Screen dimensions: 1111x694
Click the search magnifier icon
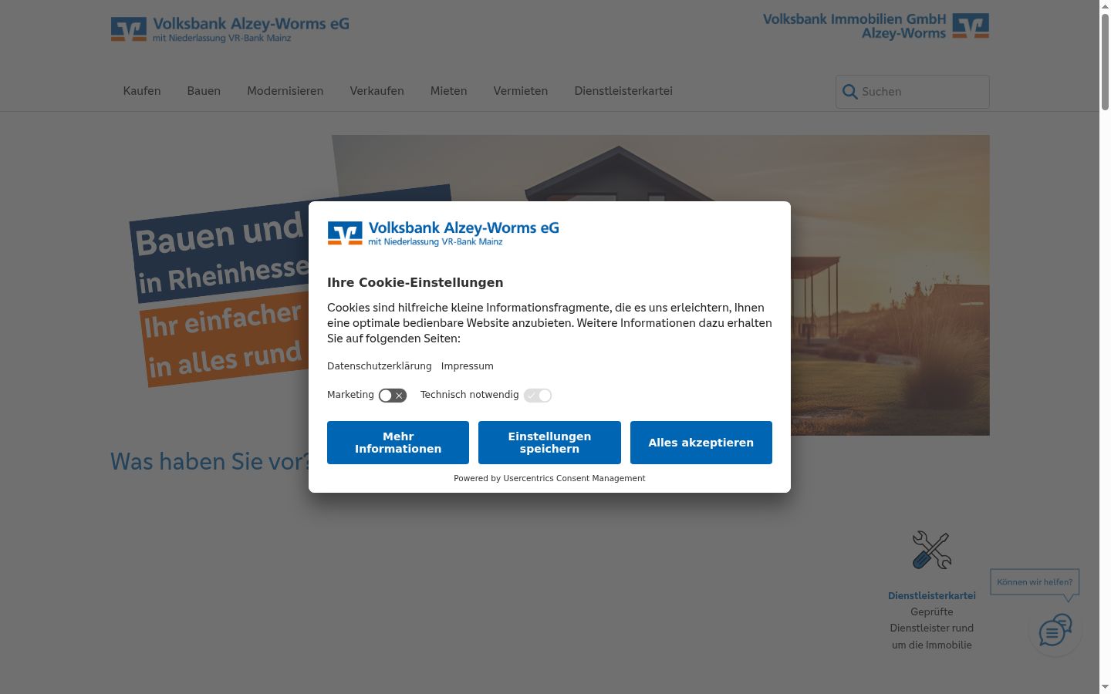click(849, 92)
